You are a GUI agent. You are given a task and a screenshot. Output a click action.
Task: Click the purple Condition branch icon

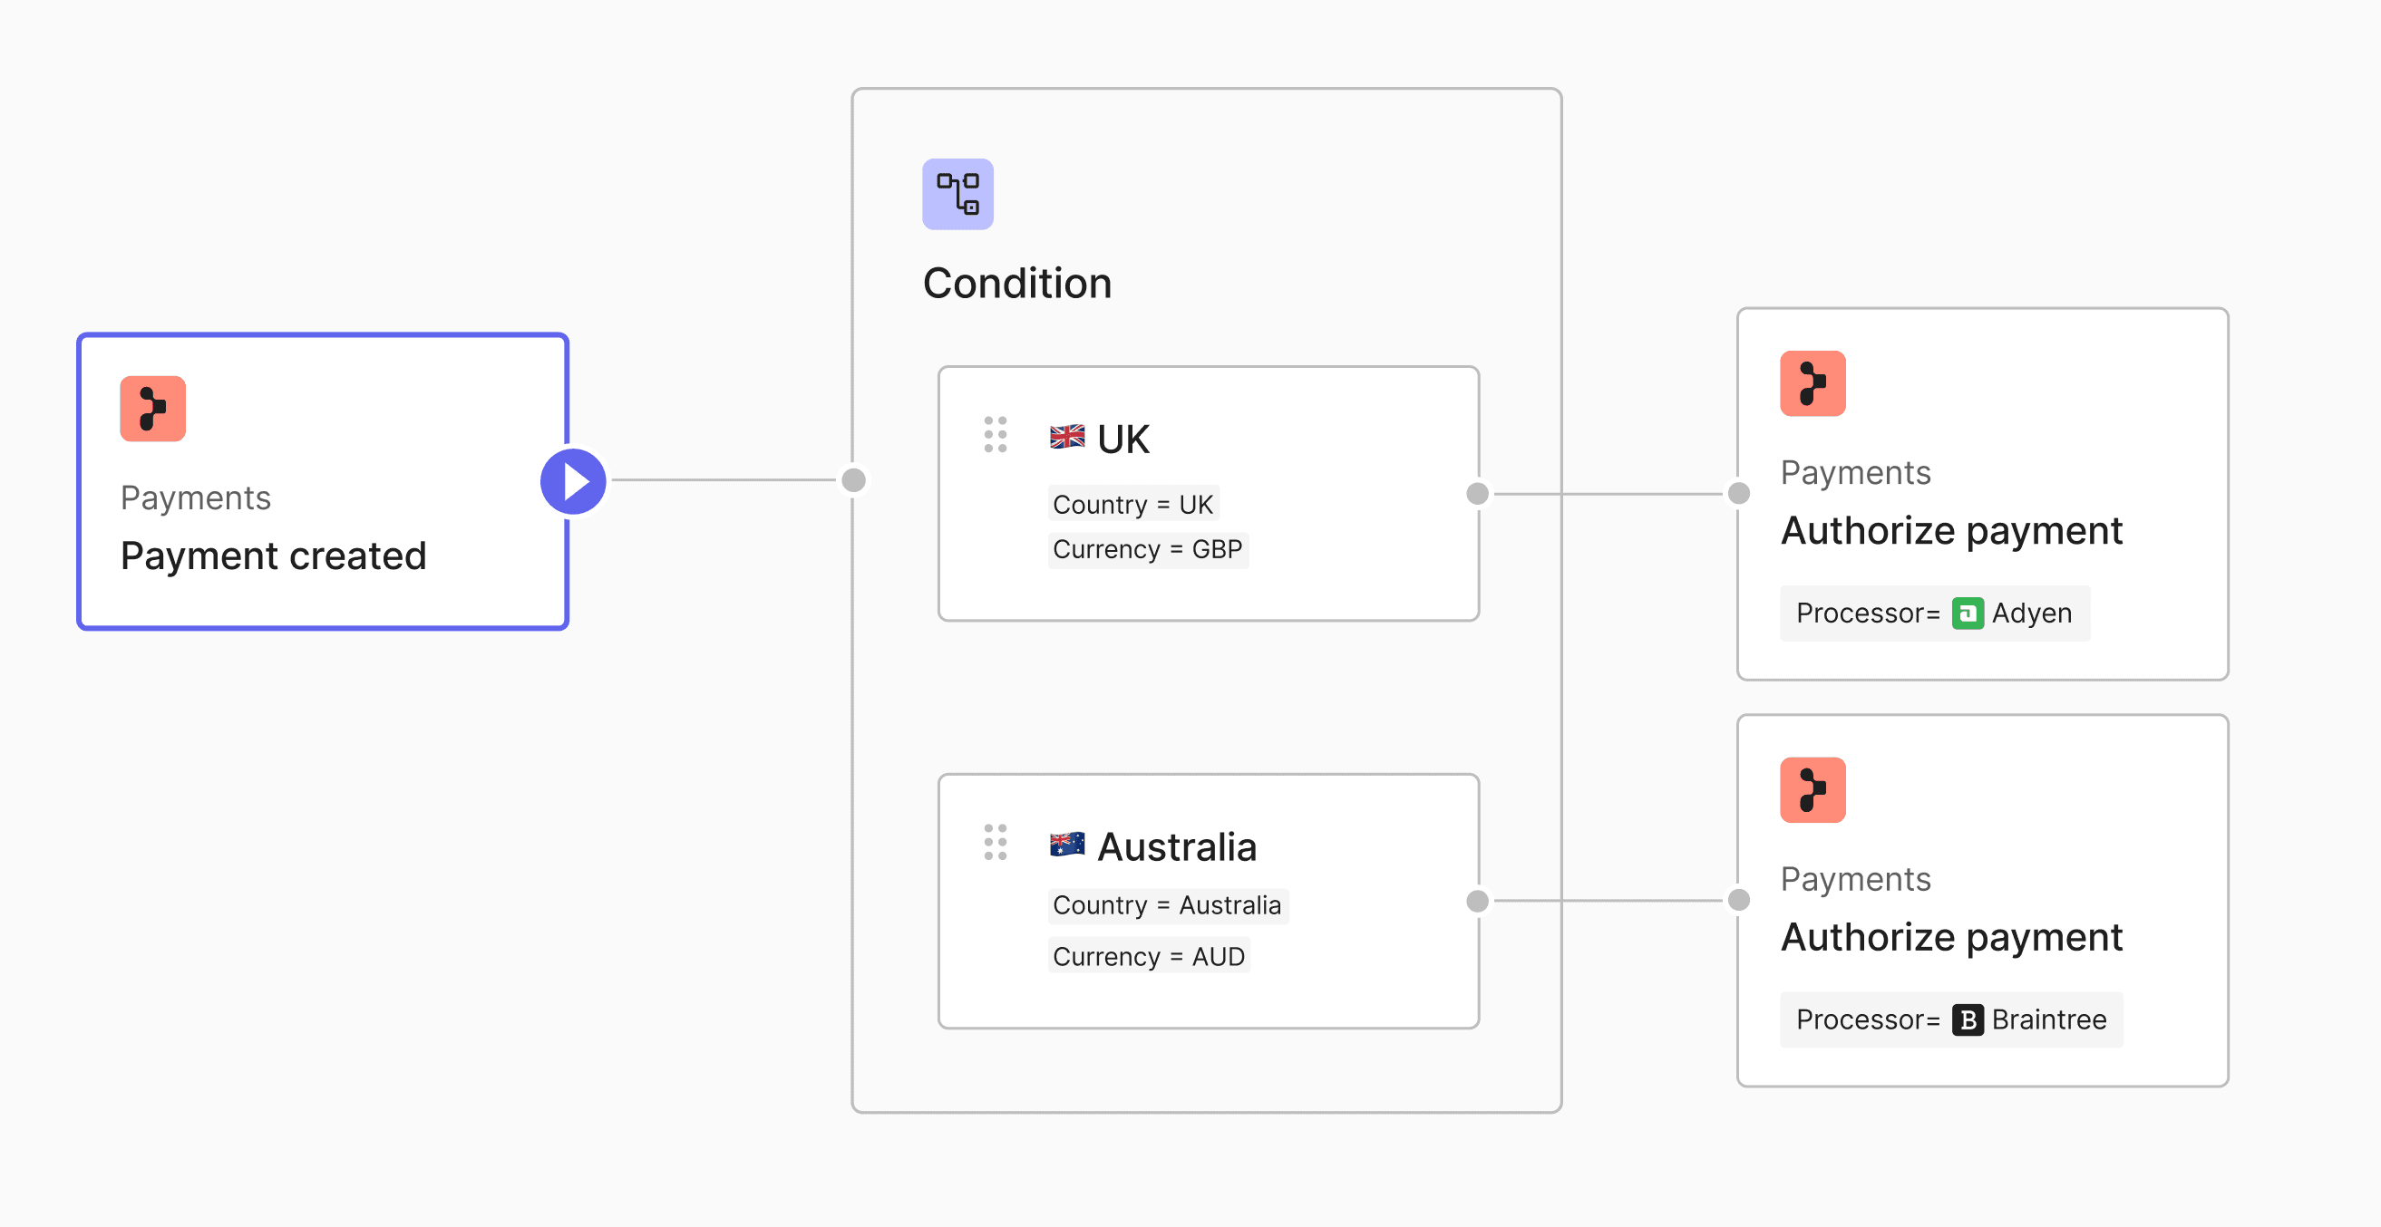click(x=957, y=194)
